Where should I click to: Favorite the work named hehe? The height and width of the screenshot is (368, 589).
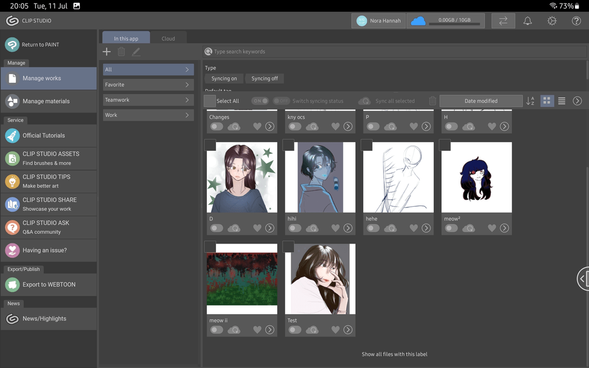point(414,228)
